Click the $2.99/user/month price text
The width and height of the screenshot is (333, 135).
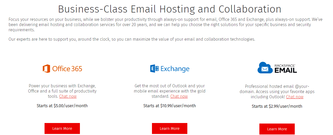click(x=277, y=106)
